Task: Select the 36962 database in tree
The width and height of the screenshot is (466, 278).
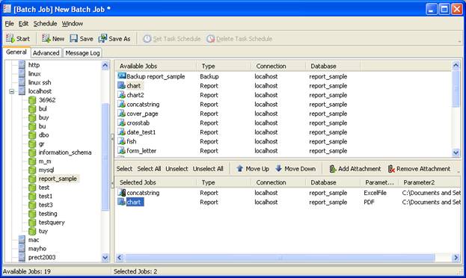Action: [x=47, y=100]
